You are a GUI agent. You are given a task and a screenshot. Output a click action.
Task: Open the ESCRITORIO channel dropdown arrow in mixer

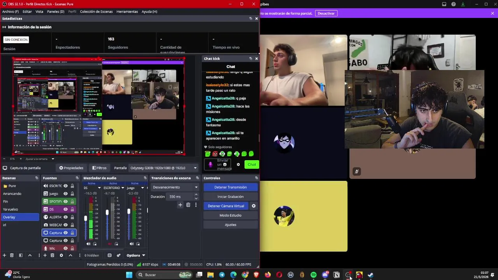click(123, 188)
